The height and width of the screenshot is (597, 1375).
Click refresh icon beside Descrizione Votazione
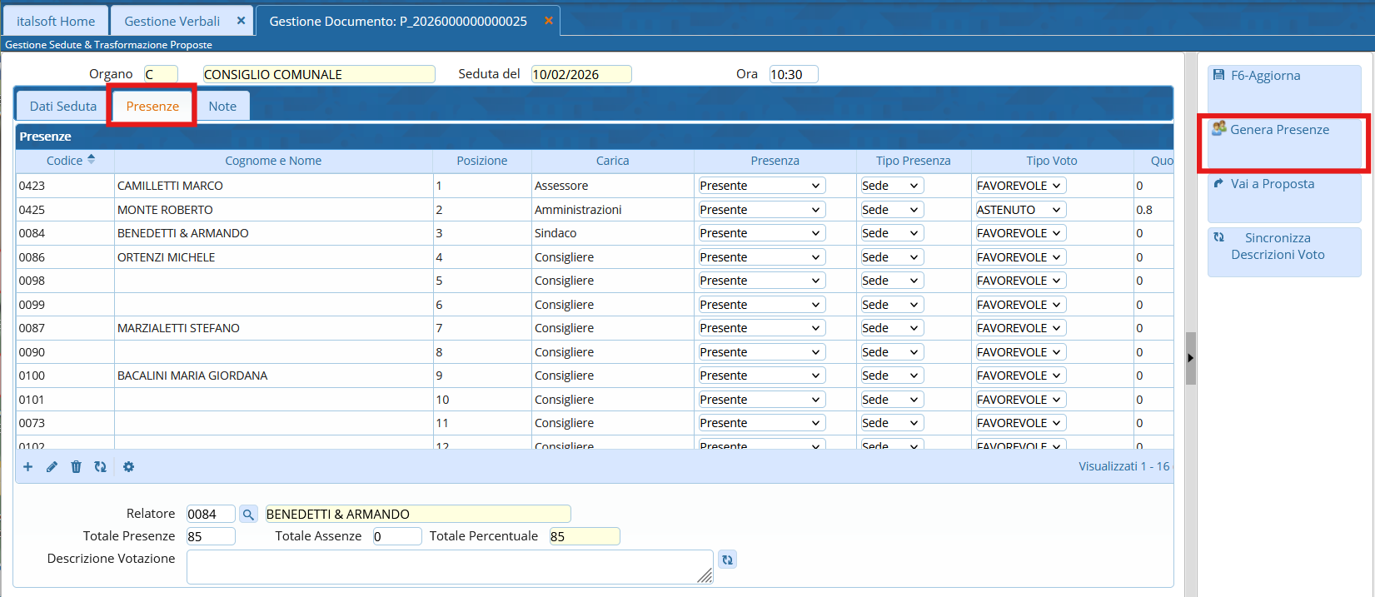point(727,560)
